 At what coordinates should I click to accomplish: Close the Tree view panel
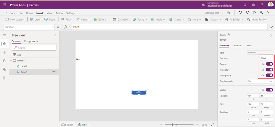click(x=55, y=35)
